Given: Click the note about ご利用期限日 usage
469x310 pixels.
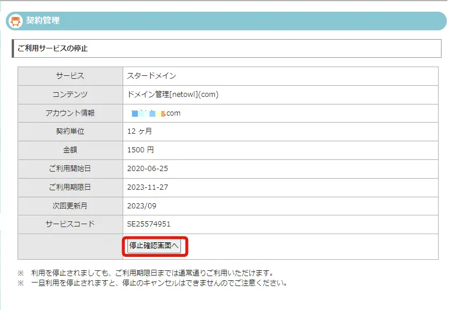Looking at the screenshot, I should [153, 273].
